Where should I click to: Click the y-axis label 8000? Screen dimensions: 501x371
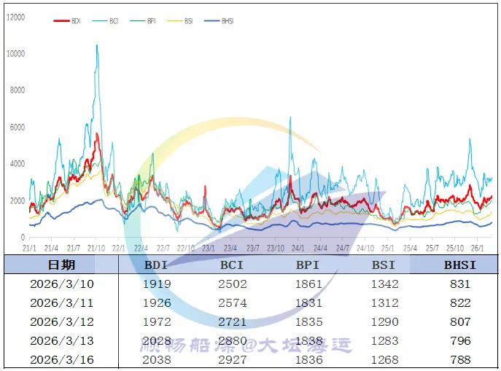[18, 90]
